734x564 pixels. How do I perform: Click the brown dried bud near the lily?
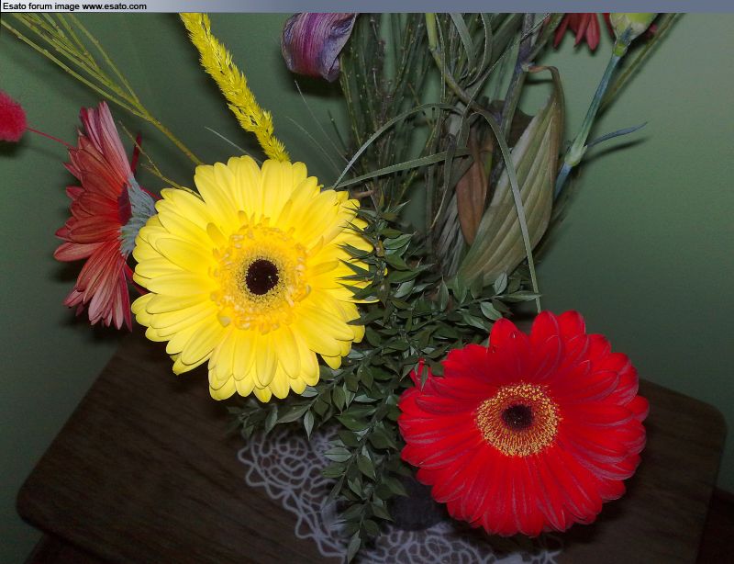[472, 197]
